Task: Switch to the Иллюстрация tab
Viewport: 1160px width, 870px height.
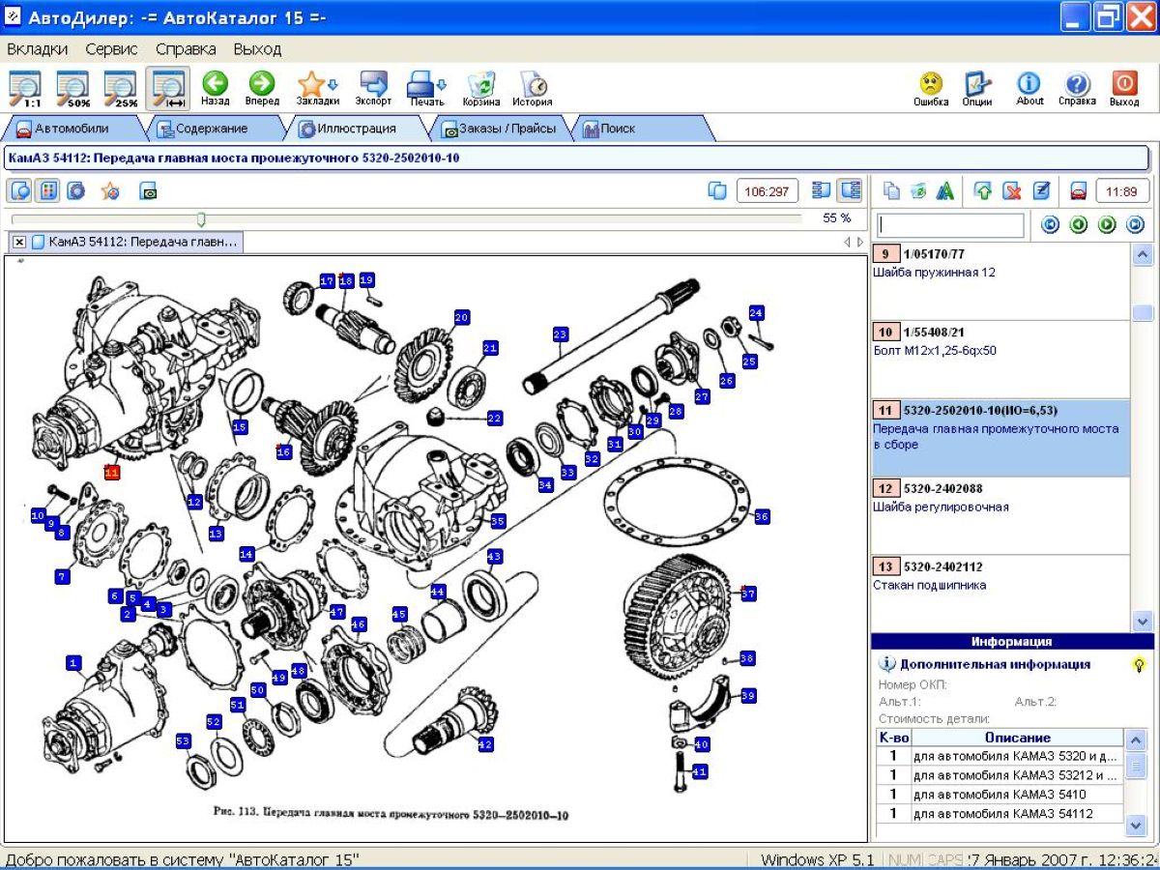Action: point(357,128)
